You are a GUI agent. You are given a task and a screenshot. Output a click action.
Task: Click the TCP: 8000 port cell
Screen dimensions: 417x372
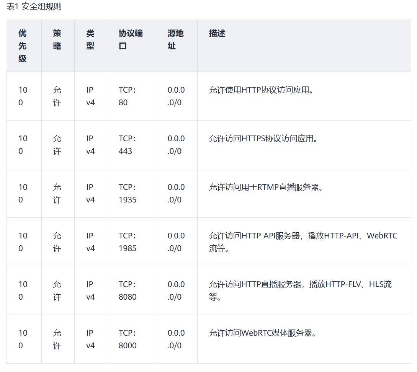[127, 339]
